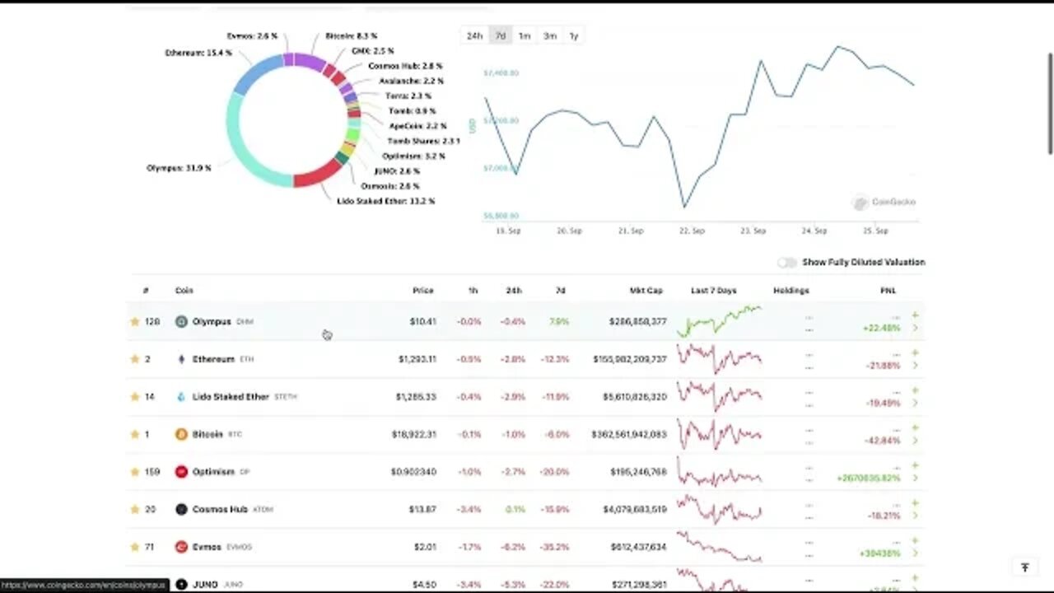Screen dimensions: 1054x593
Task: Sort by the 1h column header
Action: 473,291
